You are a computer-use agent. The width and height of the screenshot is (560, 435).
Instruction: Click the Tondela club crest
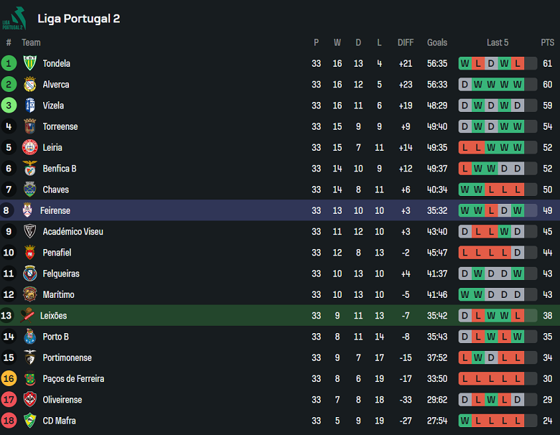coord(30,63)
